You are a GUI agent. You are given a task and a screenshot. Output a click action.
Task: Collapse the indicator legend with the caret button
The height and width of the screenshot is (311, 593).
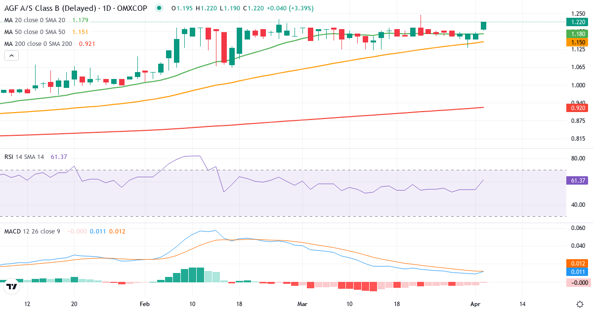click(11, 55)
